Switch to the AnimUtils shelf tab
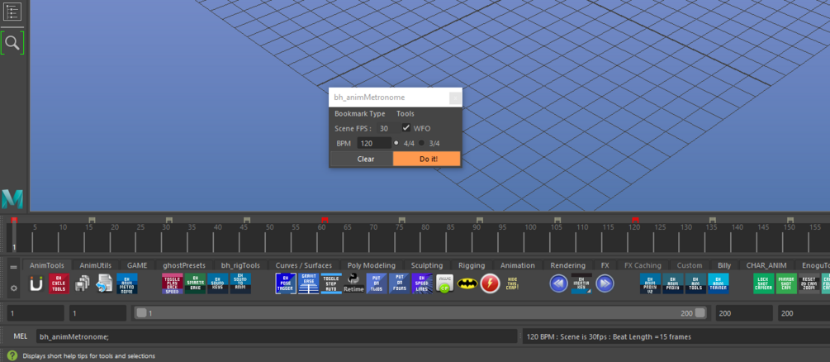This screenshot has height=362, width=830. click(x=96, y=265)
